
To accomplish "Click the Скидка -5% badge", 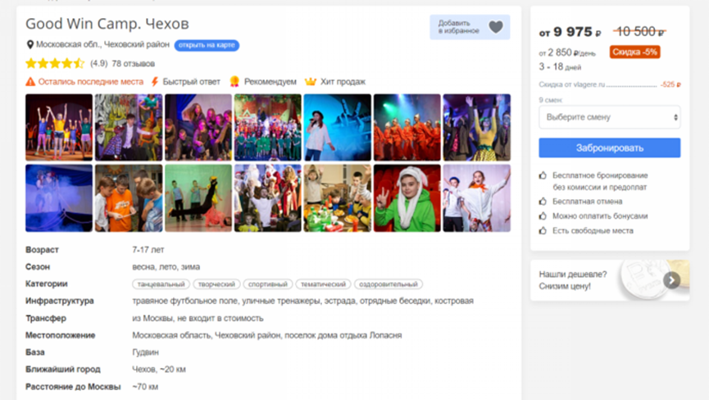I will [x=634, y=52].
